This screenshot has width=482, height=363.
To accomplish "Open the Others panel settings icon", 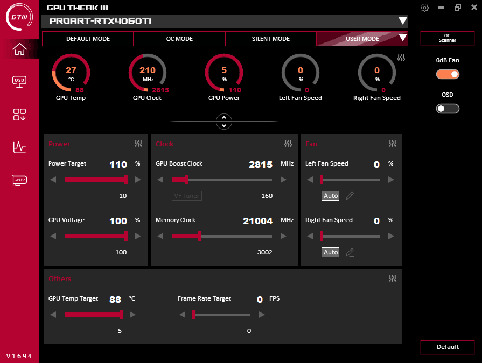I will coord(393,279).
